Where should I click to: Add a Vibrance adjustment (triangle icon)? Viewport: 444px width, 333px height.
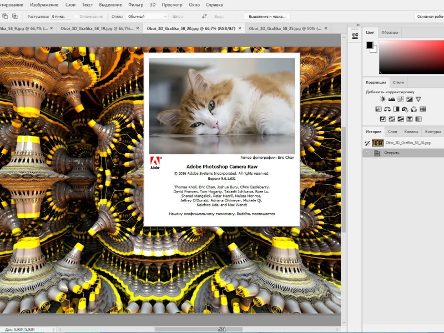[418, 99]
